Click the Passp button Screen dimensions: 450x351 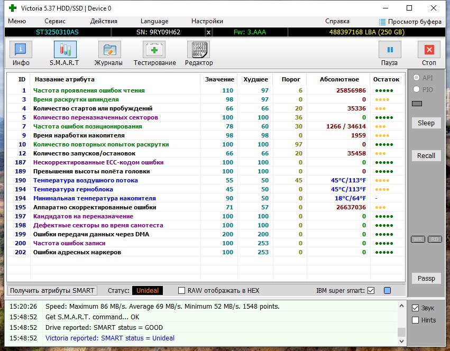[426, 279]
